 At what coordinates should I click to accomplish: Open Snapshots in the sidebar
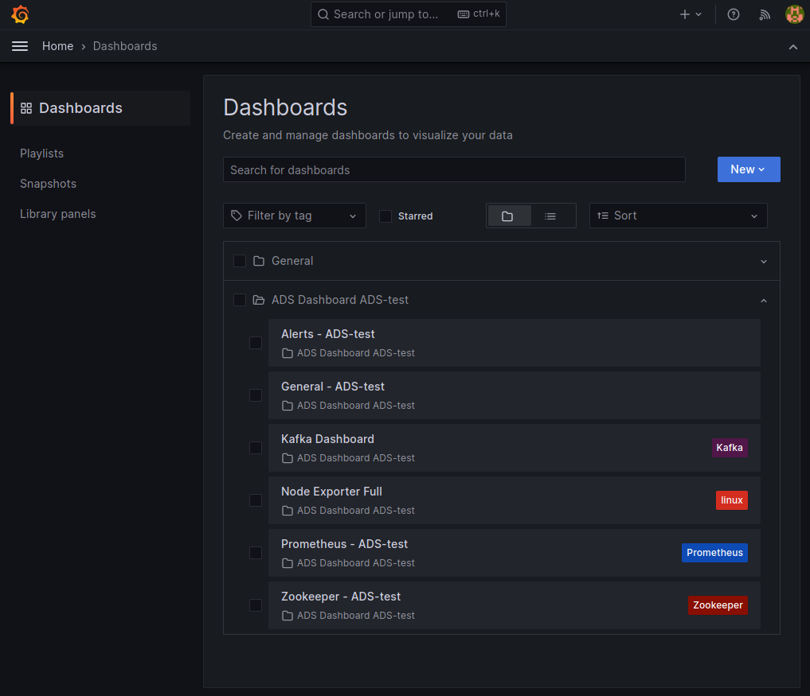tap(48, 184)
